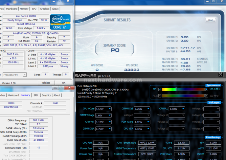This screenshot has height=160, width=226.
Task: Click the Validate button in CPU-Z
Action: [x=46, y=83]
